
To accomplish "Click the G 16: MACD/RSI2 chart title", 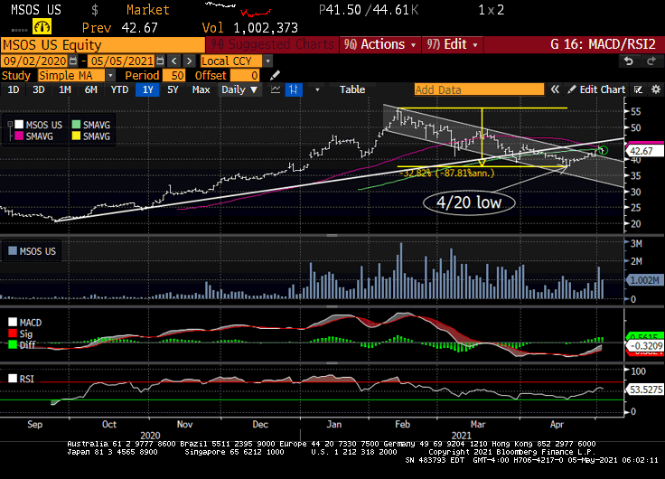I will [603, 44].
